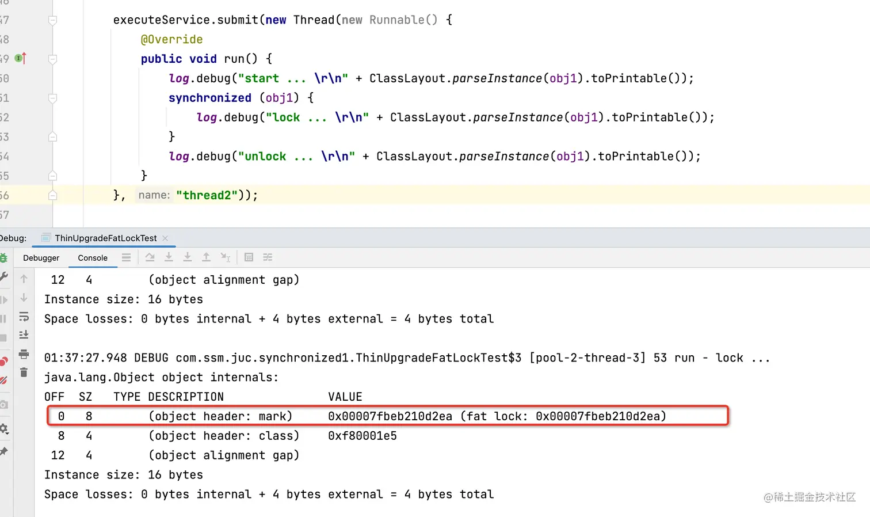The image size is (870, 517).
Task: Collapse the executeService.submit code block
Action: click(x=52, y=20)
